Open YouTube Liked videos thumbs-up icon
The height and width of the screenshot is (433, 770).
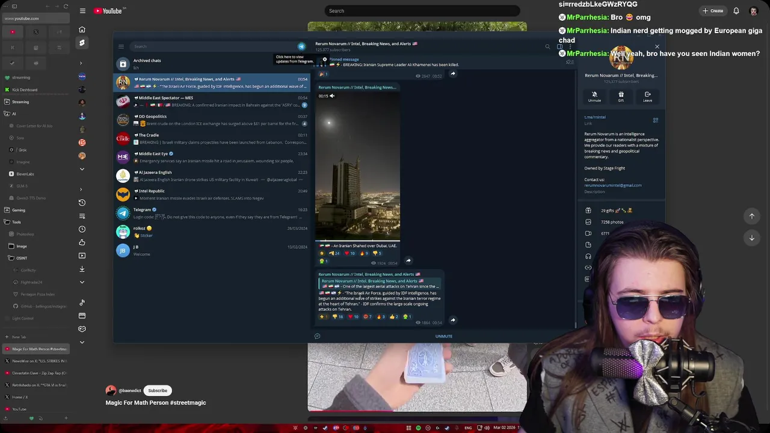click(x=82, y=242)
